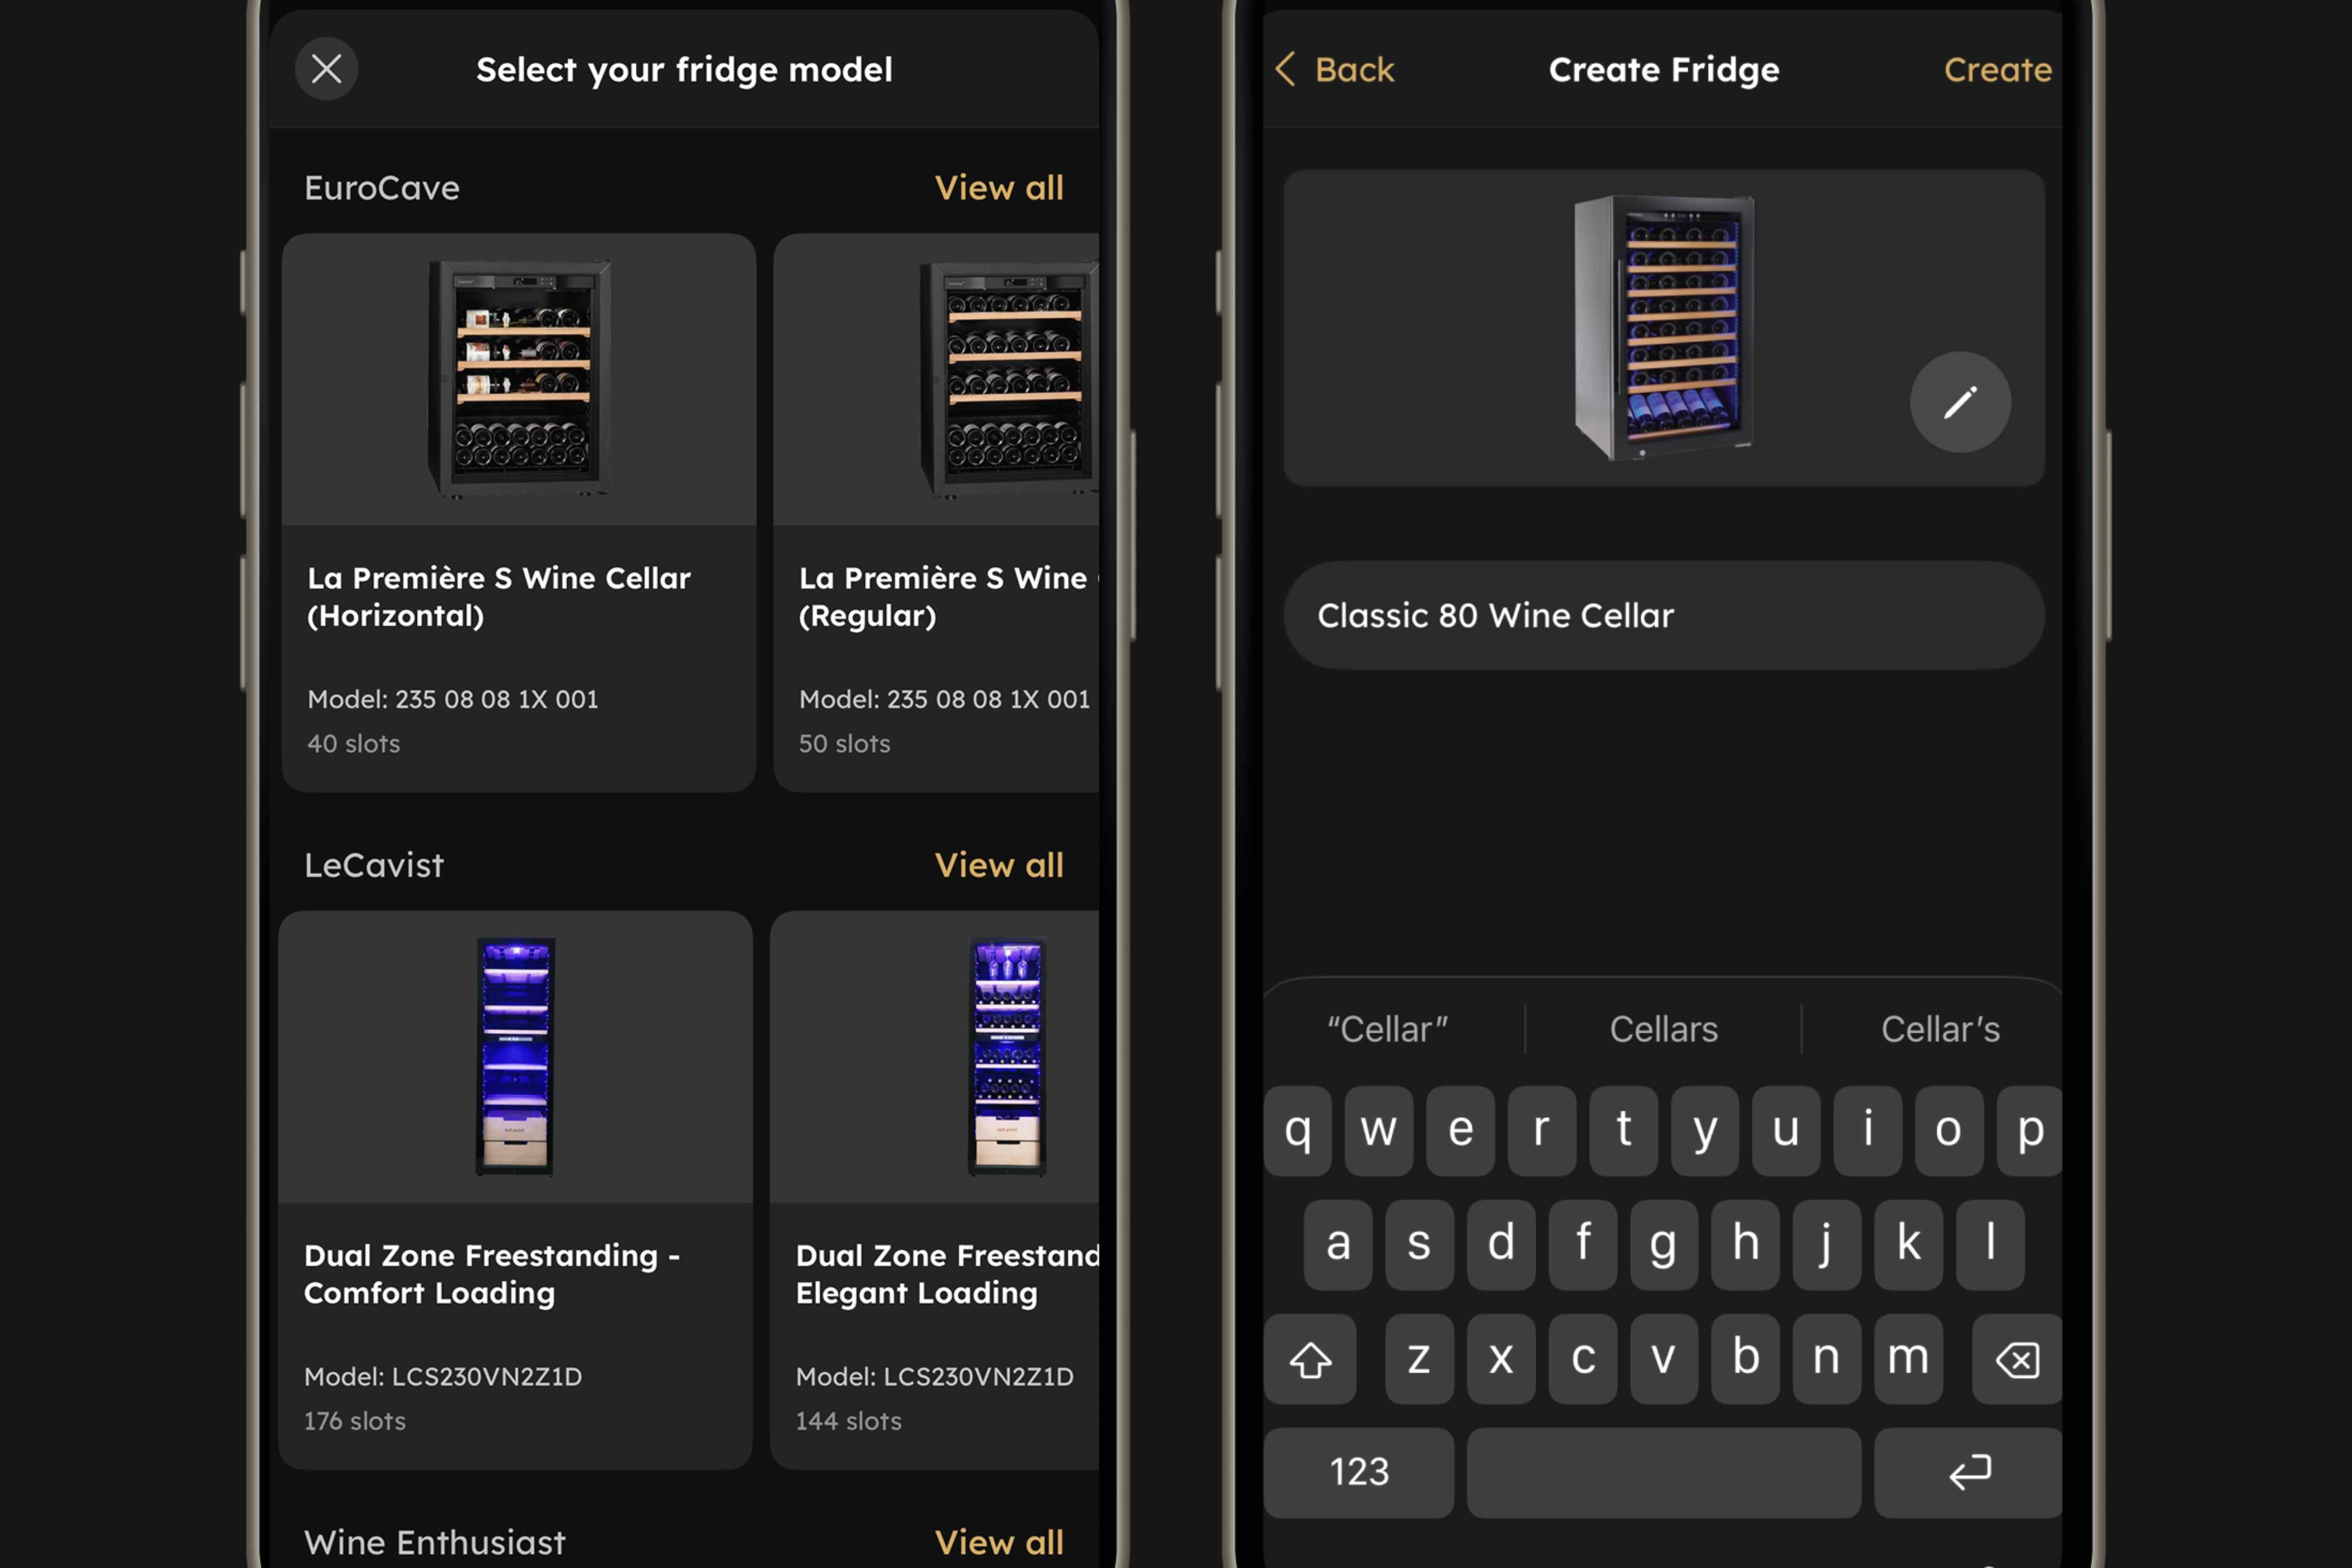This screenshot has height=1568, width=2352.
Task: Pick the Cellars keyboard suggestion
Action: coord(1663,1029)
